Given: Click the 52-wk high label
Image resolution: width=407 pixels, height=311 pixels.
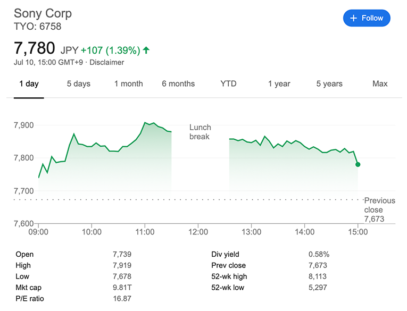Looking at the screenshot, I should pyautogui.click(x=229, y=276).
